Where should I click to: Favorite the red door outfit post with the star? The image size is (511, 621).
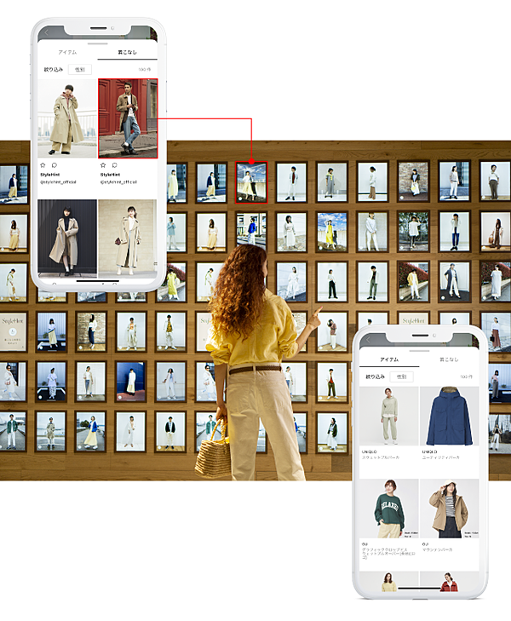103,165
